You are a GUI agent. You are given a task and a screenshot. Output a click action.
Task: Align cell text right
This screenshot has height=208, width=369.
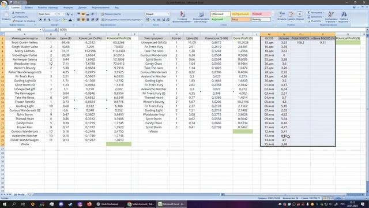(88, 20)
